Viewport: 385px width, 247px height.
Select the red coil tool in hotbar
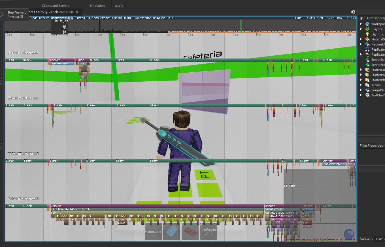pyautogui.click(x=190, y=231)
